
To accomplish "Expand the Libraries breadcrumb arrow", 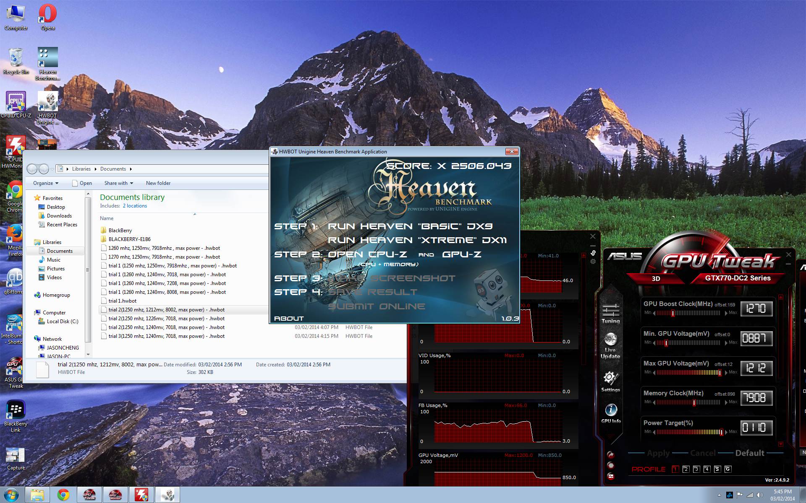I will click(x=95, y=169).
